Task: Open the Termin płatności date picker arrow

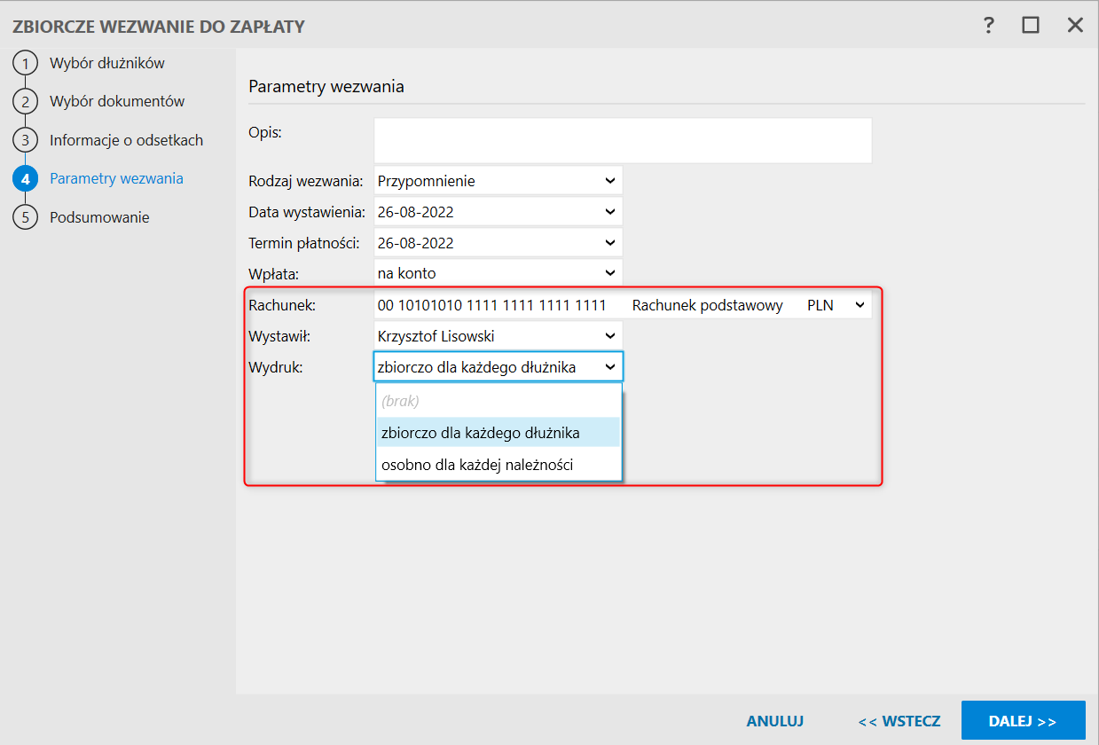Action: point(609,242)
